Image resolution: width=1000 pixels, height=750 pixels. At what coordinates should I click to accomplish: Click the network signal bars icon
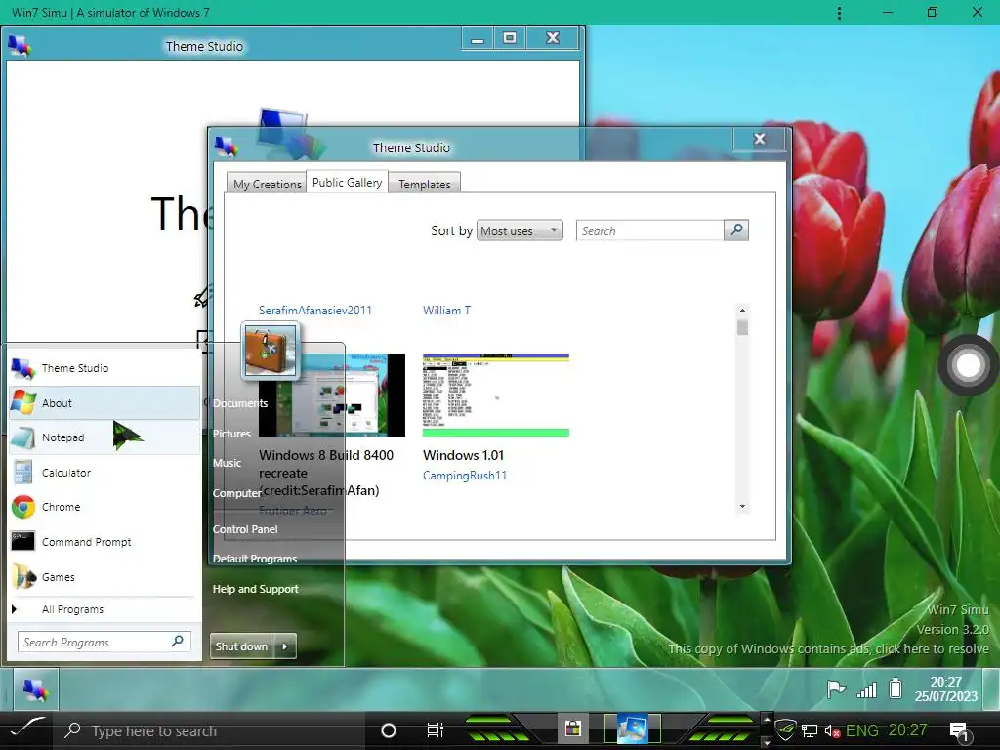(867, 690)
